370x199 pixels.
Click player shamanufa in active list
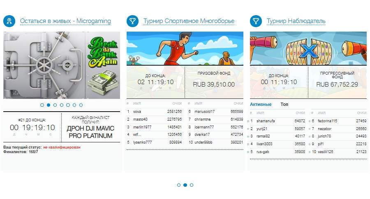click(x=266, y=121)
